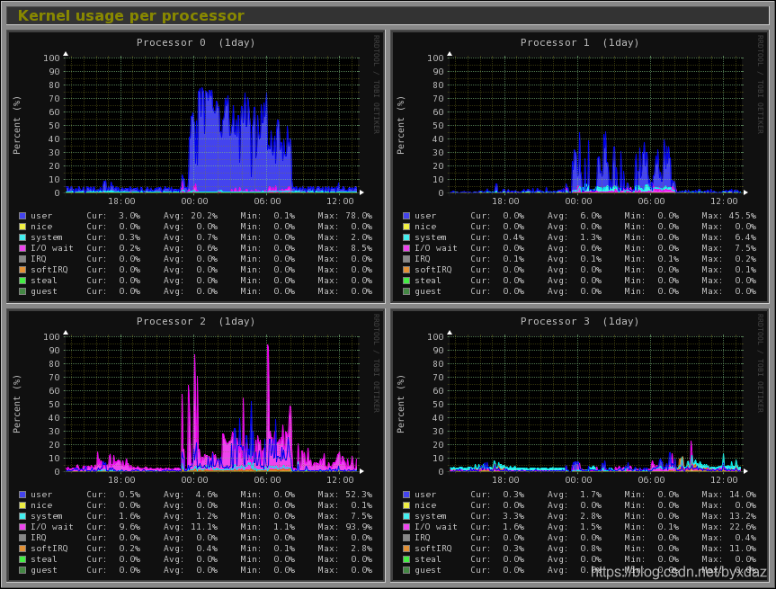
Task: Click Processor 0 user 'Max: 78.0%' value
Action: tap(345, 216)
